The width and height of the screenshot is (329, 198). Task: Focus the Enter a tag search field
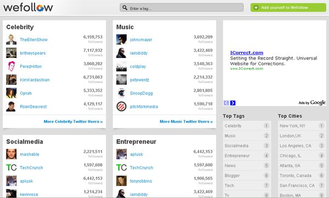click(x=181, y=8)
